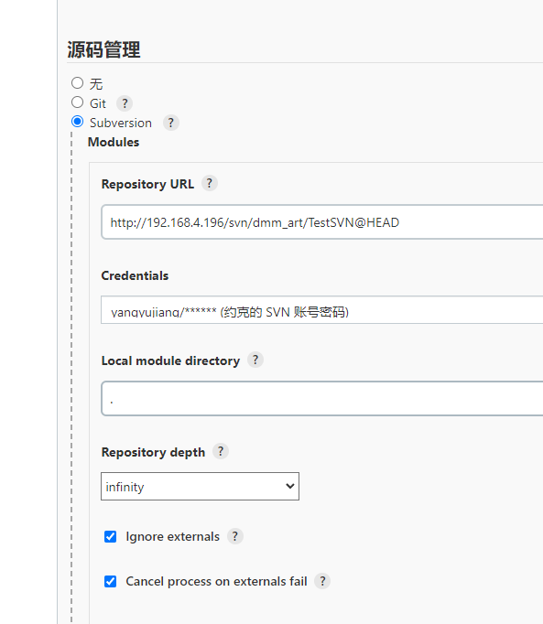Show help for Repository URL

click(210, 184)
